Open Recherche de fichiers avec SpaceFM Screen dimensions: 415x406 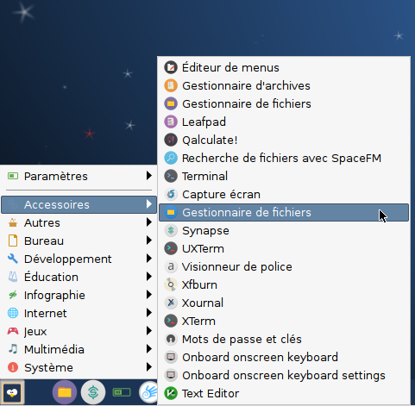coord(284,158)
